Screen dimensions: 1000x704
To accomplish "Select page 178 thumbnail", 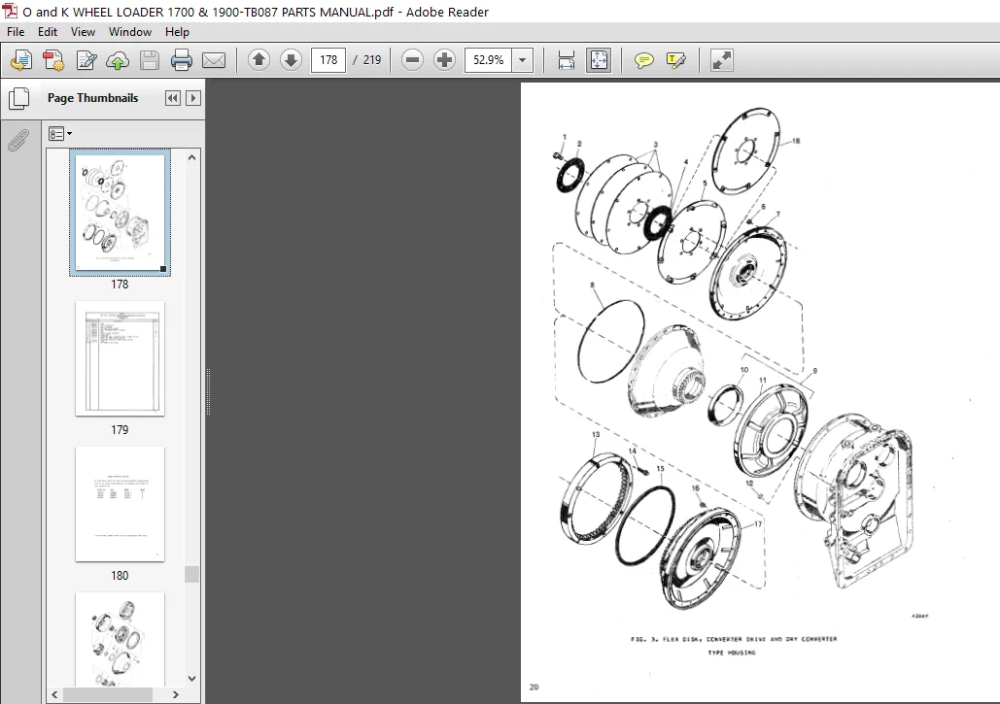I will (120, 213).
